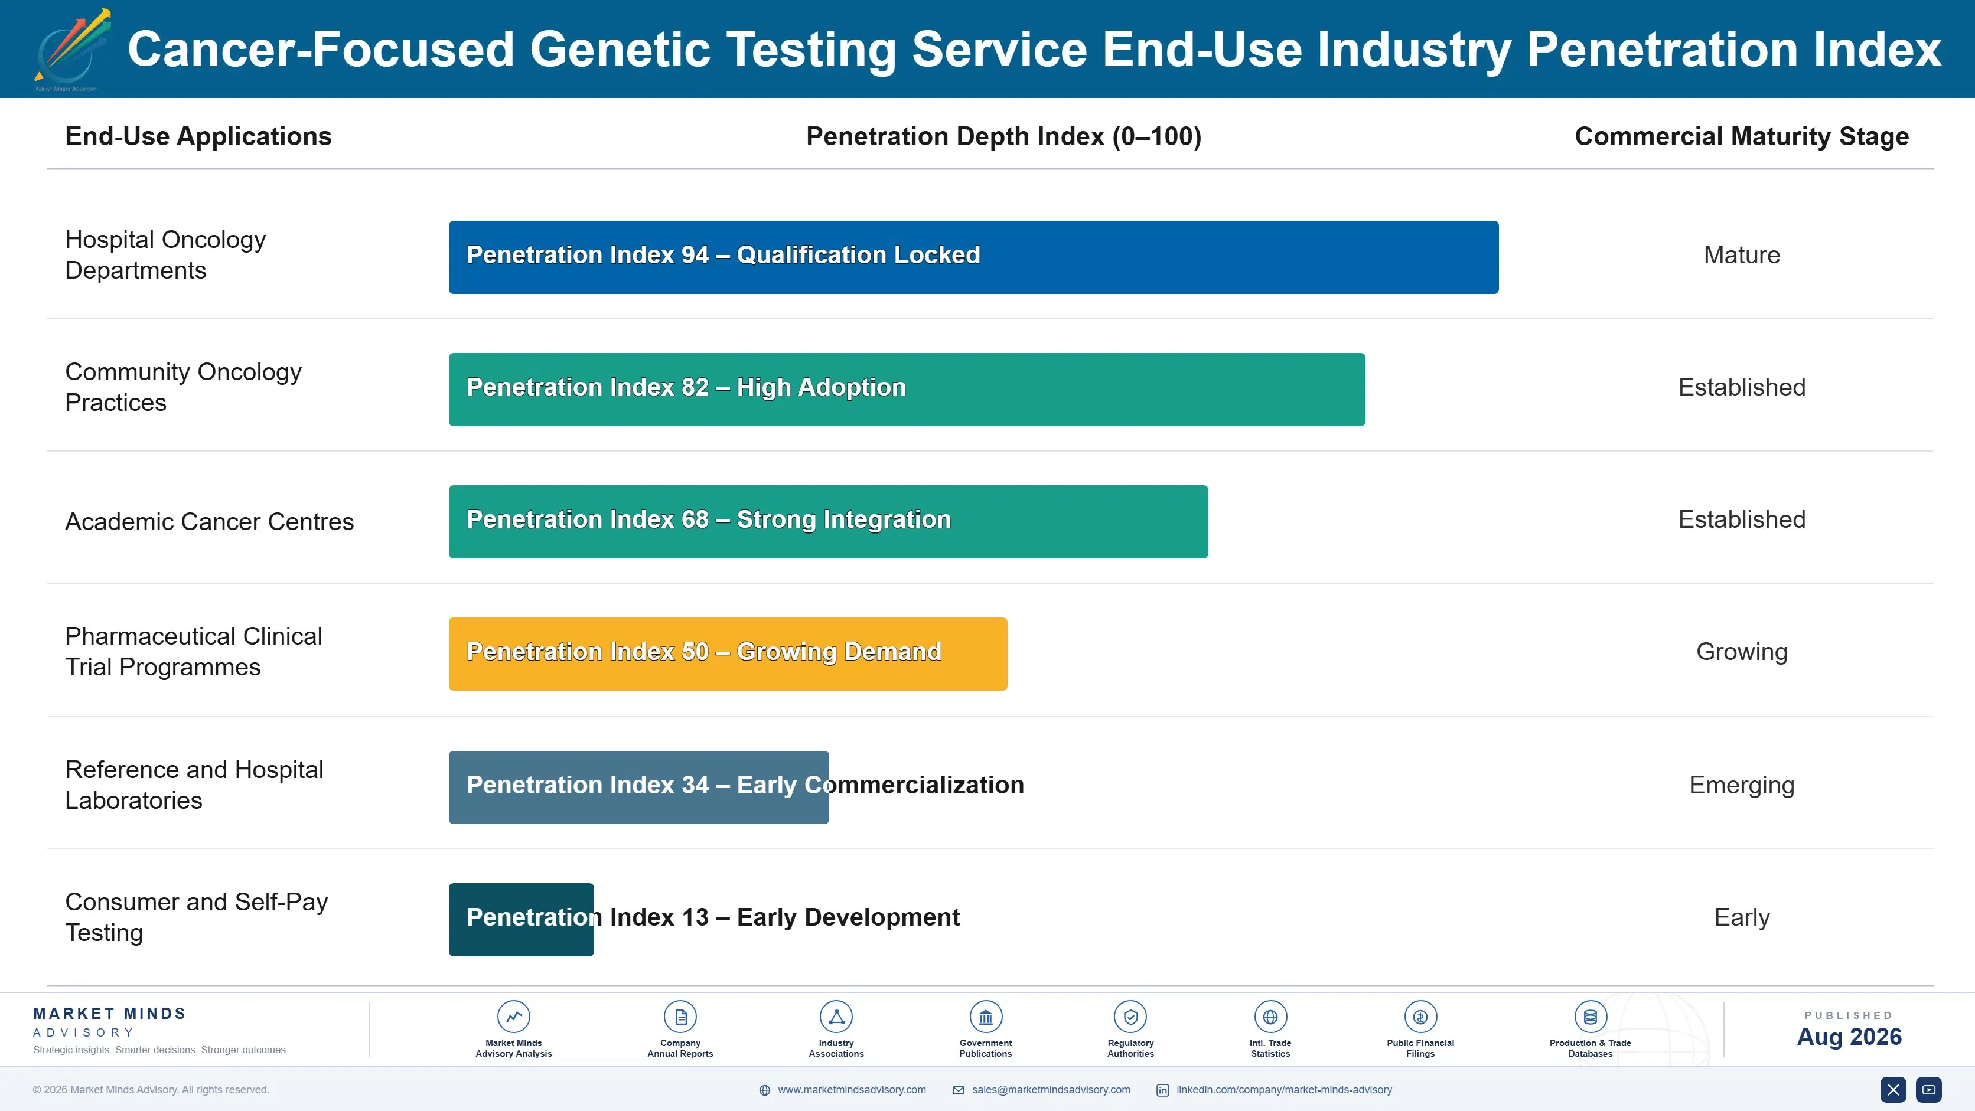The image size is (1975, 1111).
Task: Click 'Established' in Community Oncology row
Action: click(x=1742, y=387)
